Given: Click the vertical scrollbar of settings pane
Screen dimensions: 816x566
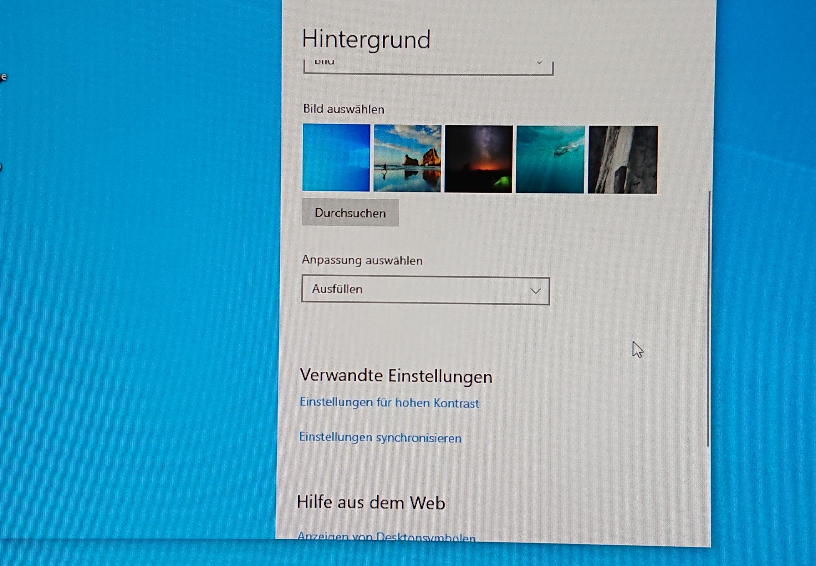Looking at the screenshot, I should click(708, 319).
